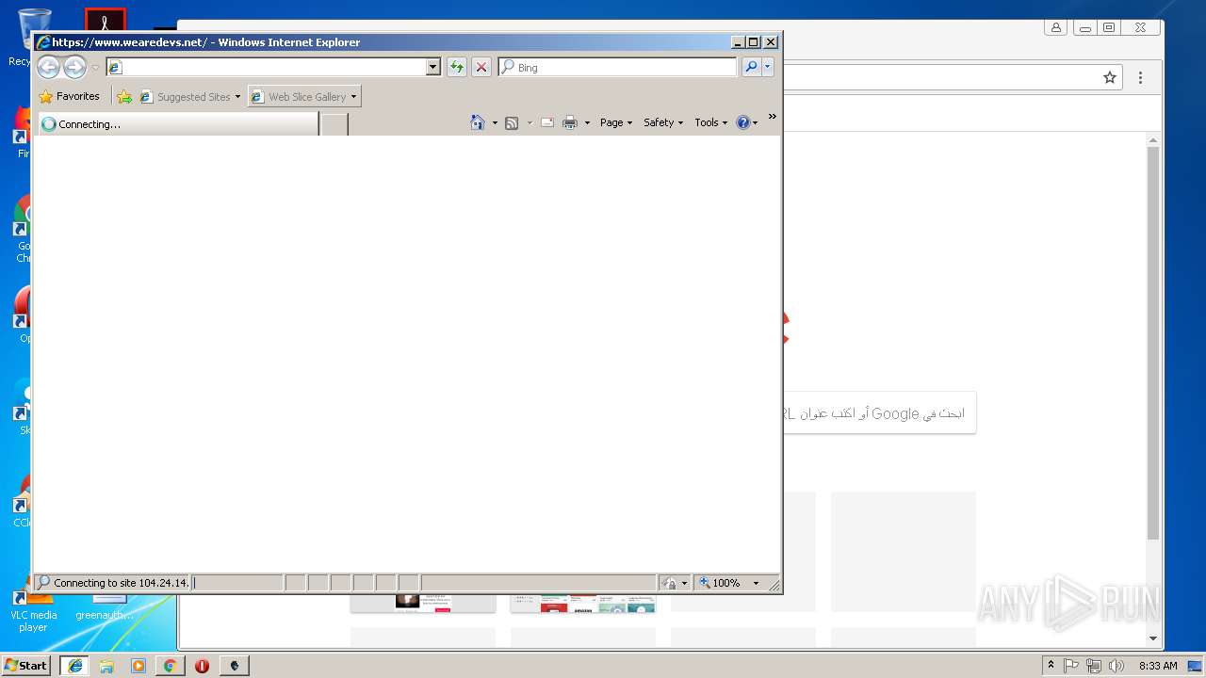Click Action Center flag tray icon

[1071, 665]
